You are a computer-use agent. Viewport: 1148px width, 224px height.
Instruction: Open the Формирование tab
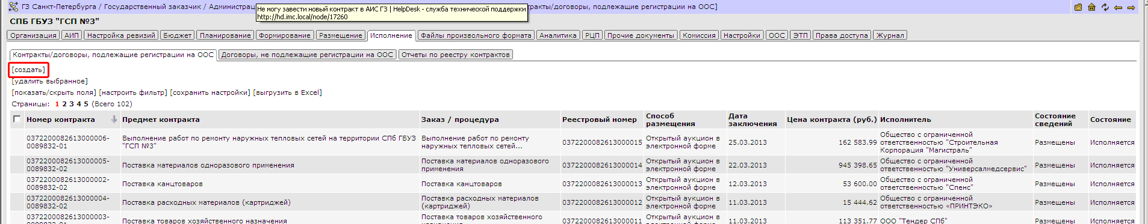(x=285, y=35)
